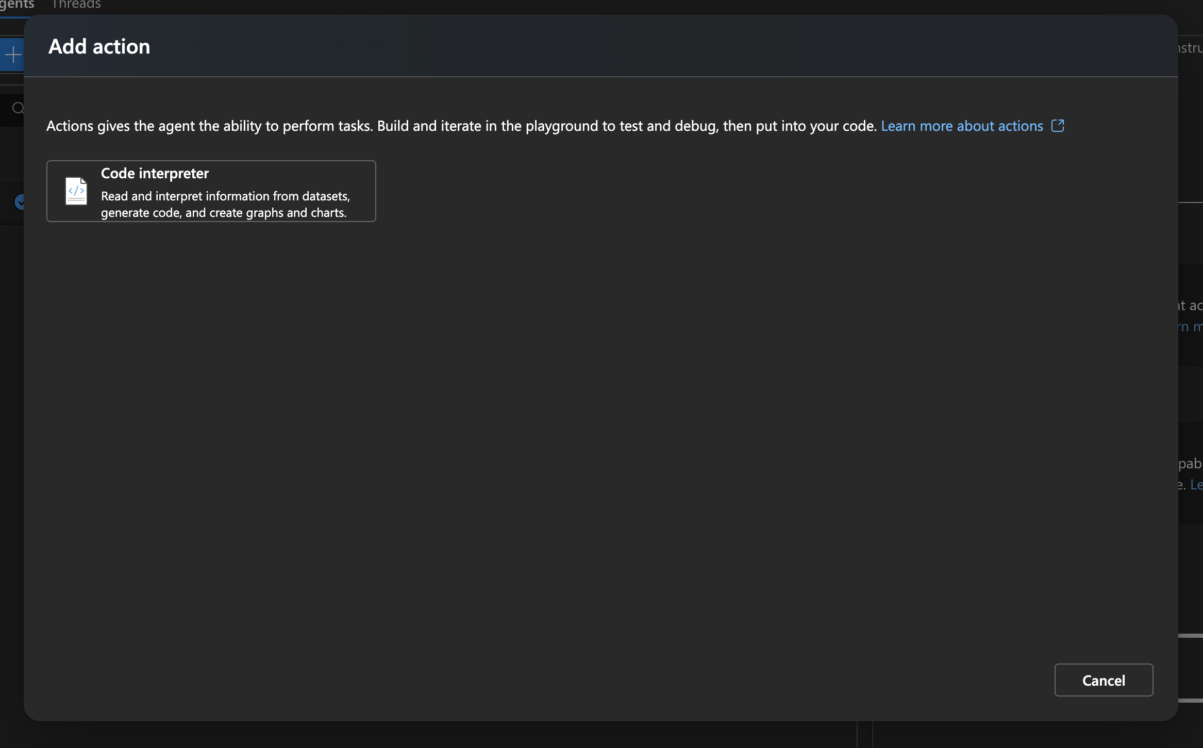Switch to the Threads tab

click(x=76, y=5)
